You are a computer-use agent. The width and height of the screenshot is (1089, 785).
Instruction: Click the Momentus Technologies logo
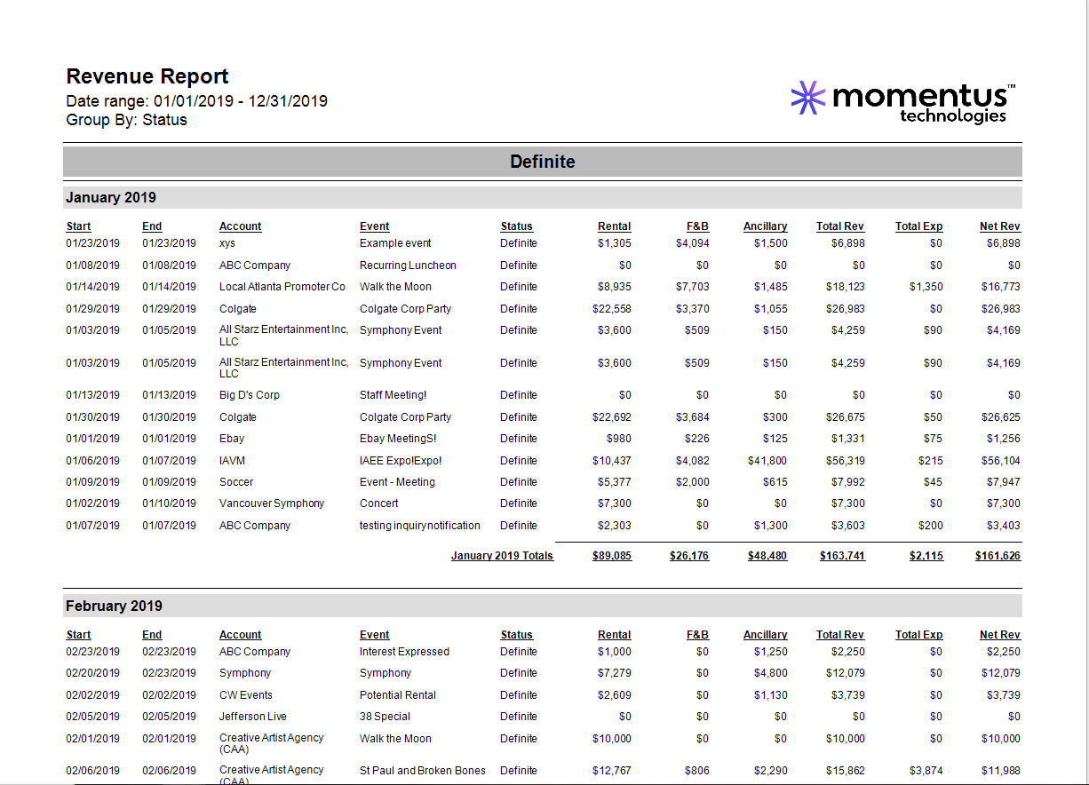(902, 101)
